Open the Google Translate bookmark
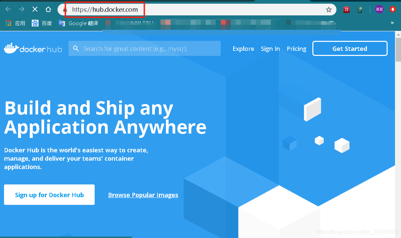This screenshot has height=238, width=401. [x=79, y=23]
